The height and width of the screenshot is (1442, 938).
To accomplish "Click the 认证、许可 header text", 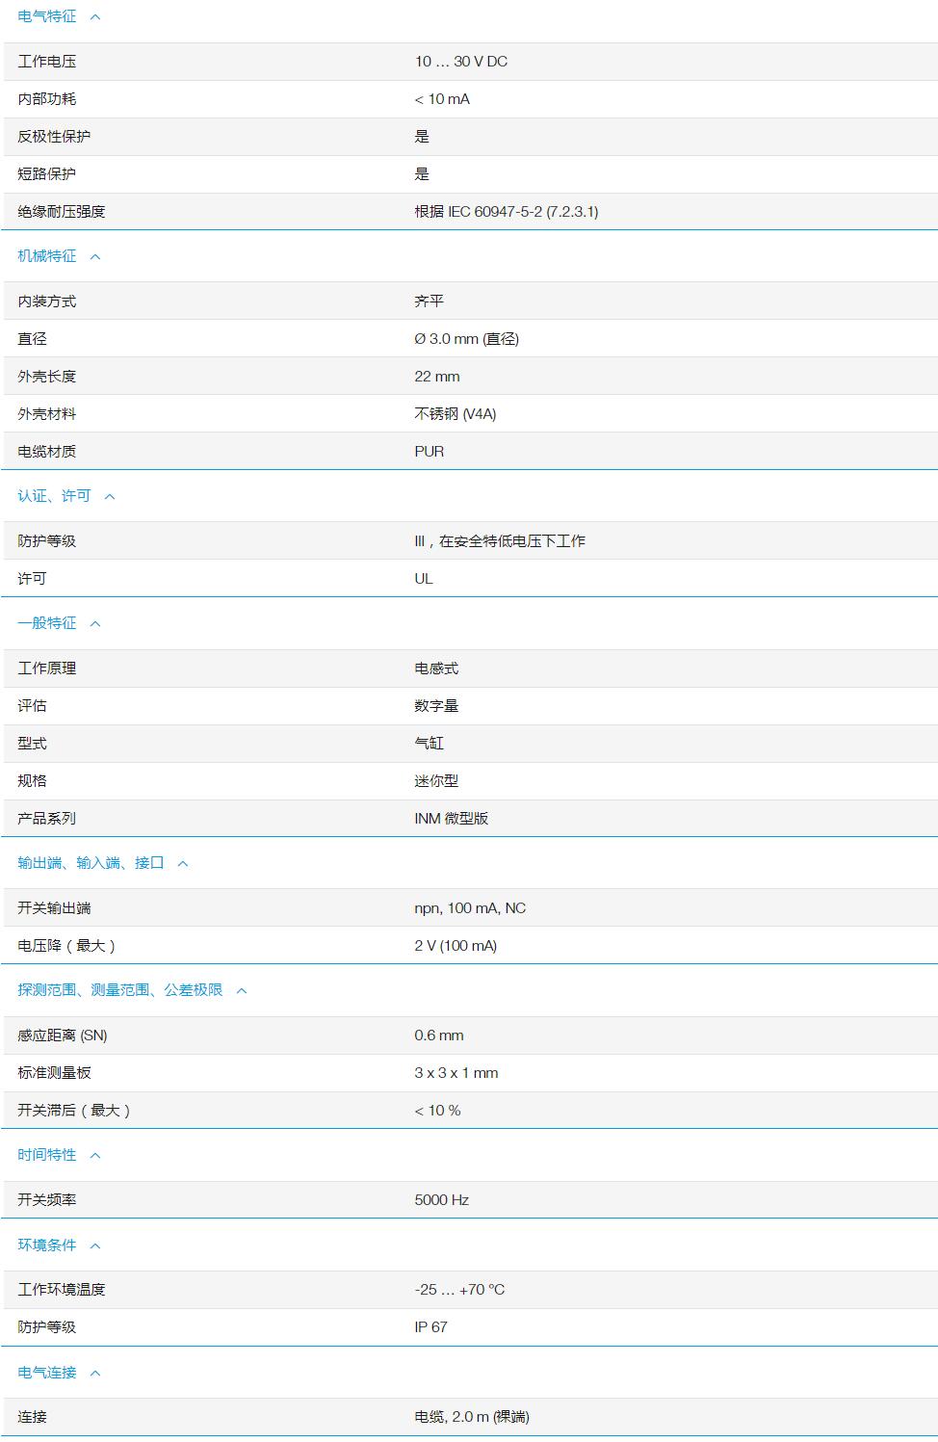I will 53,495.
